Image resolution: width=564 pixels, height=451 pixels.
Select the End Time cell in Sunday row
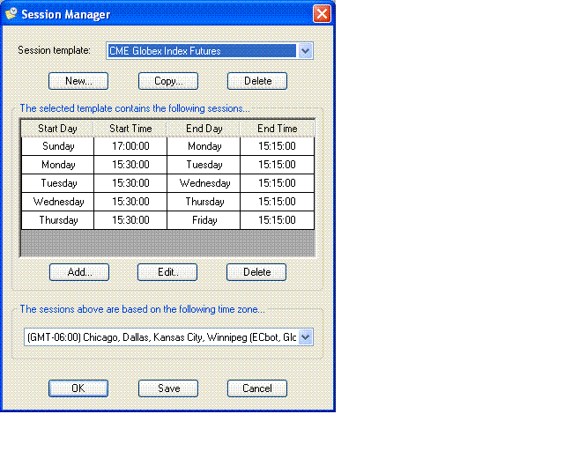click(x=277, y=146)
